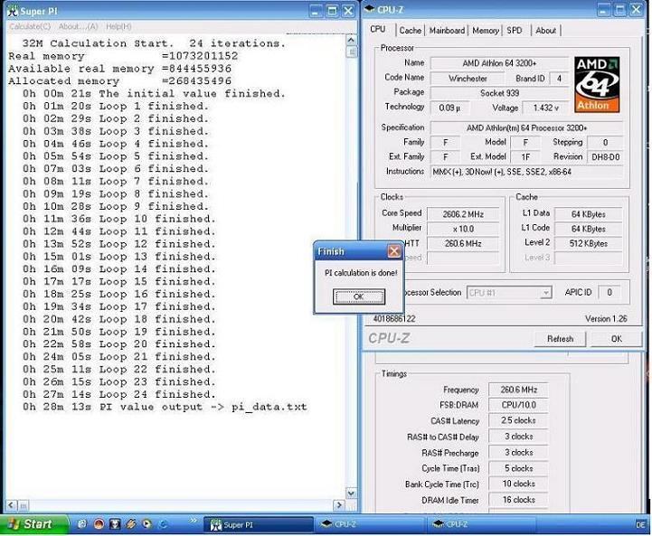Click OK in the Finish dialog
This screenshot has height=536, width=652.
pos(359,296)
